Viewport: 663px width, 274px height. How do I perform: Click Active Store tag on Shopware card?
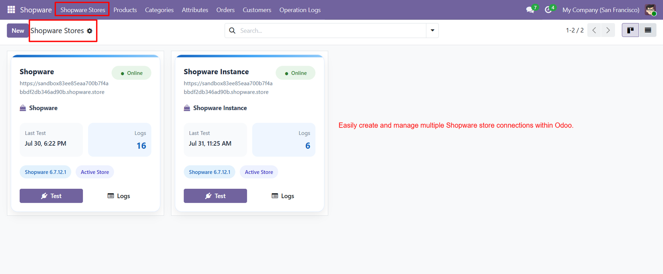(x=95, y=172)
